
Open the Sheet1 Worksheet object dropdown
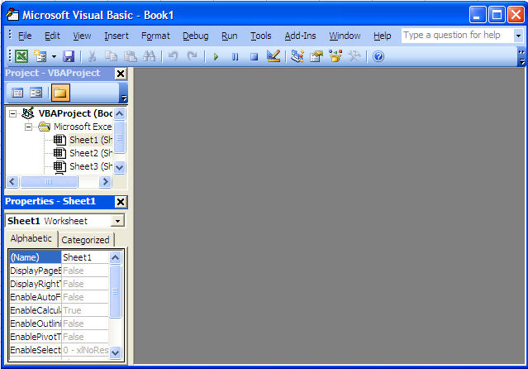coord(117,221)
